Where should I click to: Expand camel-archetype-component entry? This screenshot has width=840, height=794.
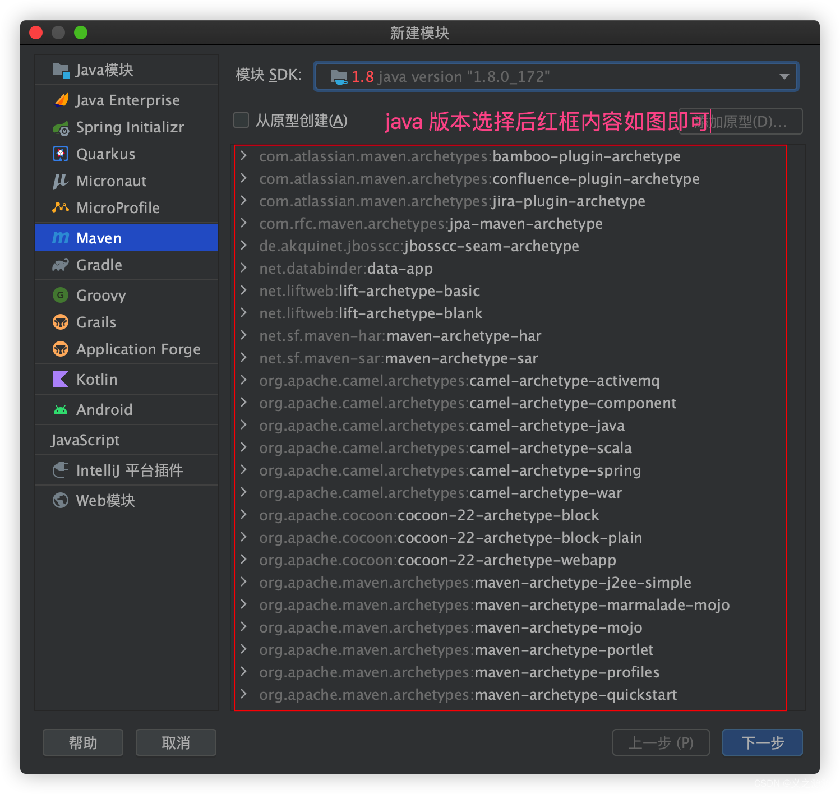[x=243, y=403]
